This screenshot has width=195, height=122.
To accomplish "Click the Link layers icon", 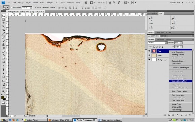I will pos(165,115).
